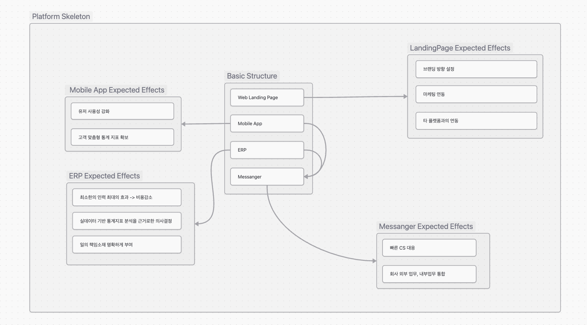587x325 pixels.
Task: Select the 마케팅 연동 card
Action: coord(476,94)
